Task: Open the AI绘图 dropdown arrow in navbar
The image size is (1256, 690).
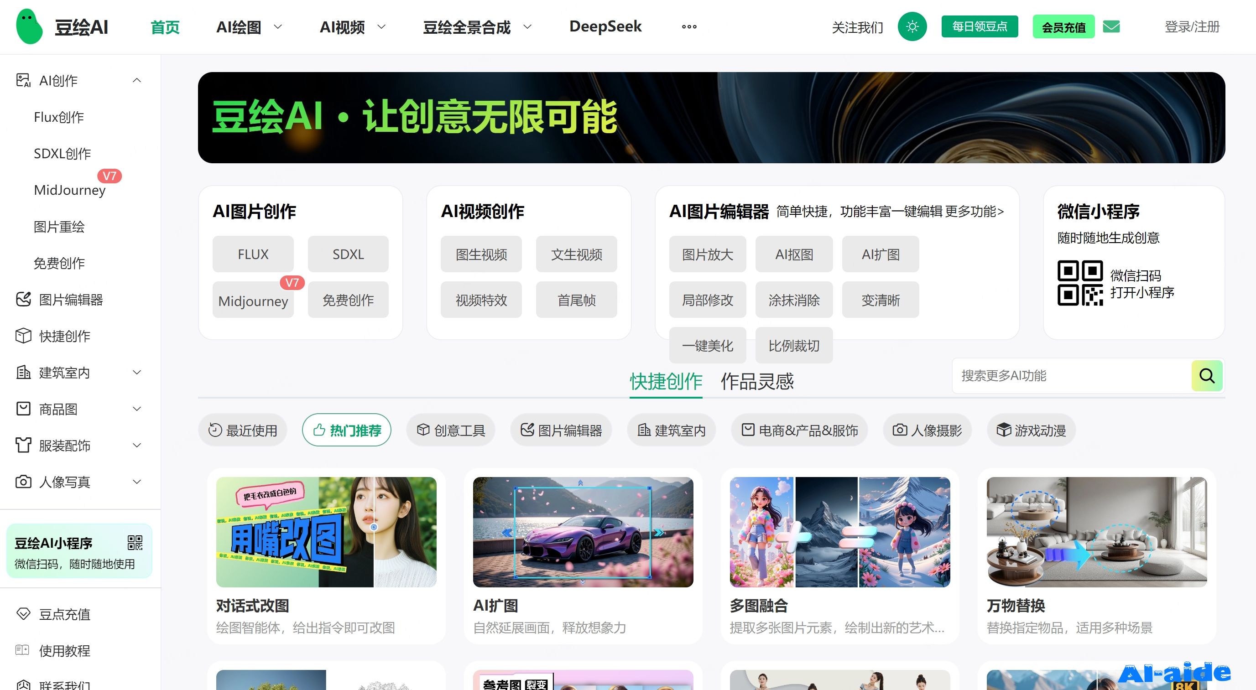Action: 278,27
